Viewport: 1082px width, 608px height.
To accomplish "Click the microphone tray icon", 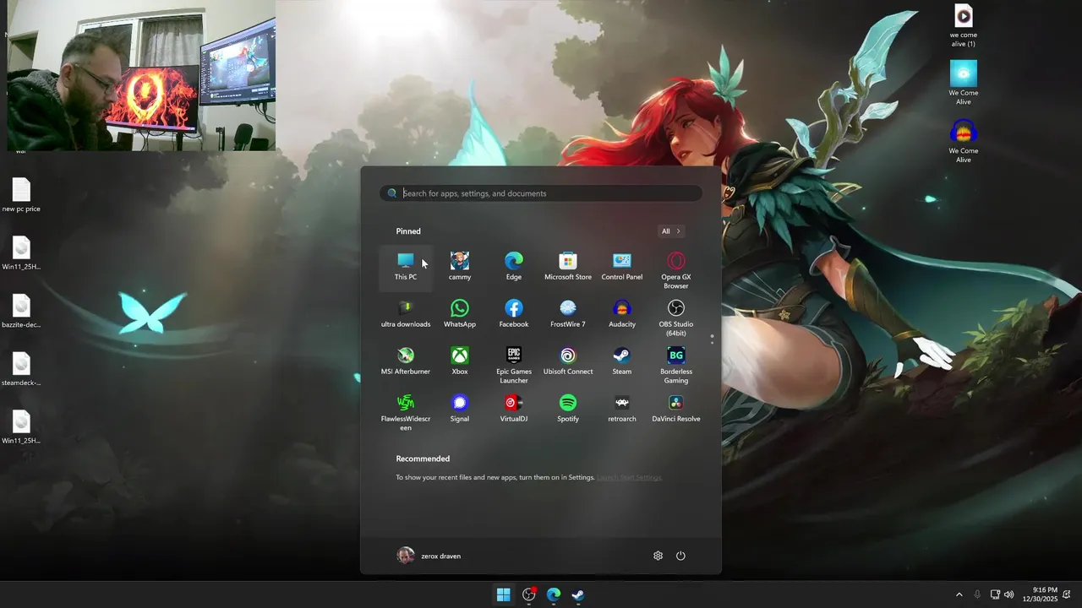I will coord(977,594).
